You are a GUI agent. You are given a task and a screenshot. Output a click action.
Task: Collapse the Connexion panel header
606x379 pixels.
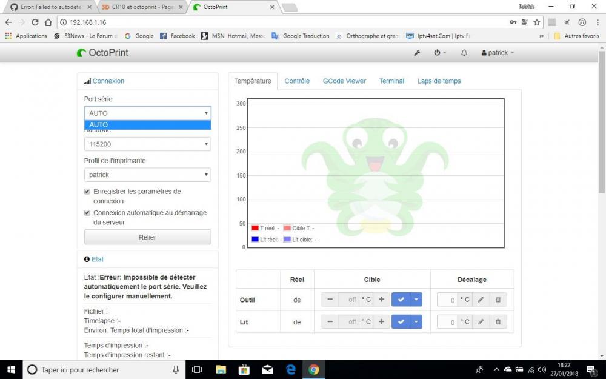click(x=108, y=81)
